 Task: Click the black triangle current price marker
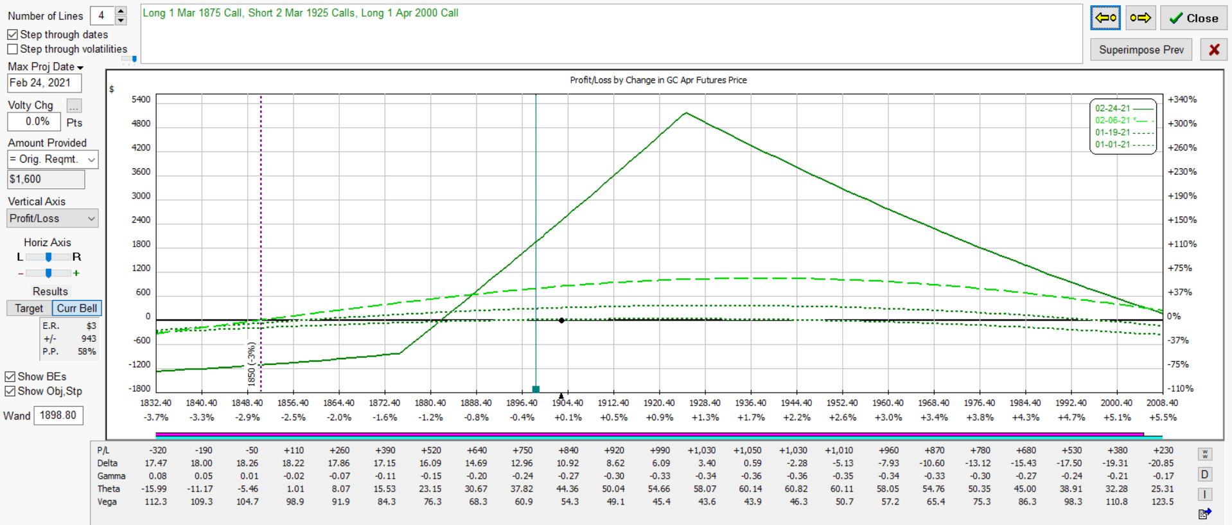(x=561, y=396)
